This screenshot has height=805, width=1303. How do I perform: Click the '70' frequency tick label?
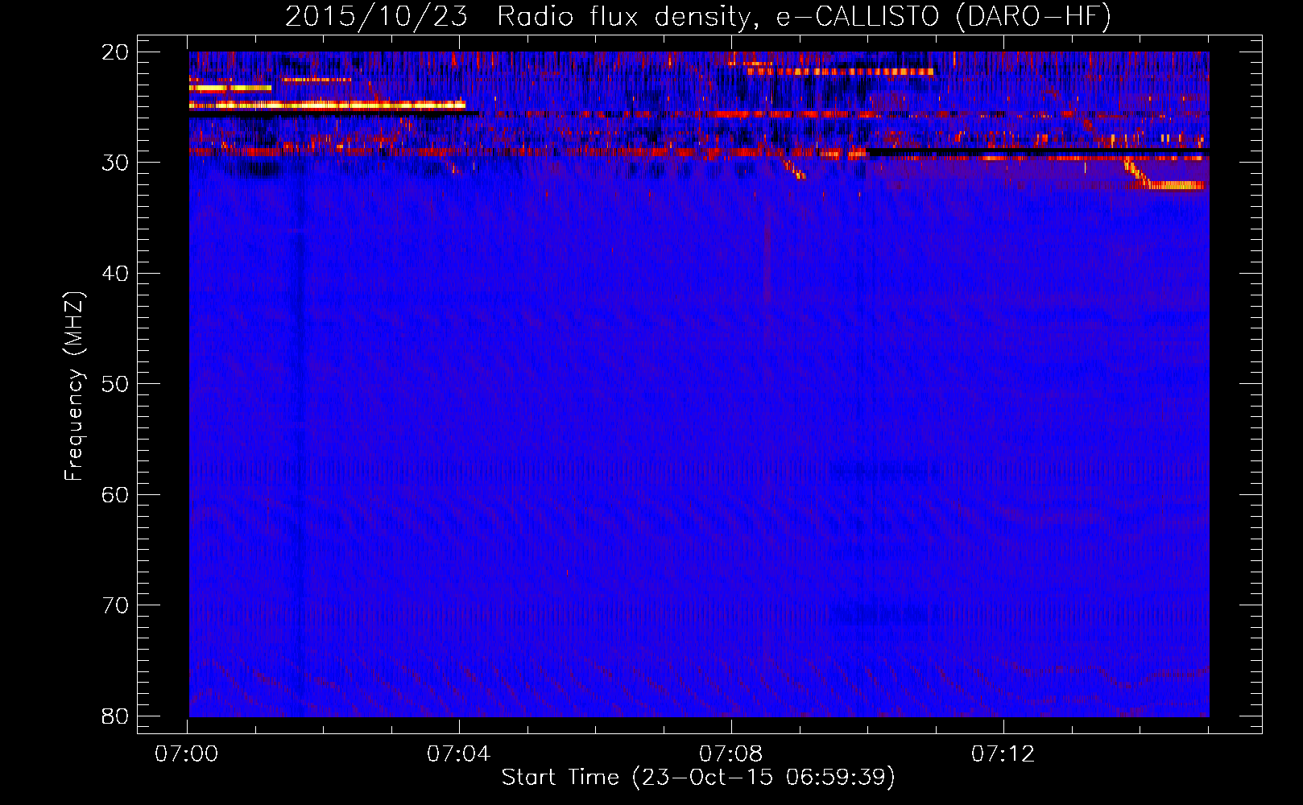[115, 605]
